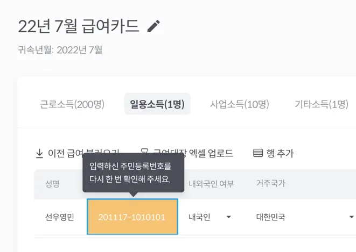
Task: Click the 내외국인 여부 column header
Action: (x=211, y=183)
